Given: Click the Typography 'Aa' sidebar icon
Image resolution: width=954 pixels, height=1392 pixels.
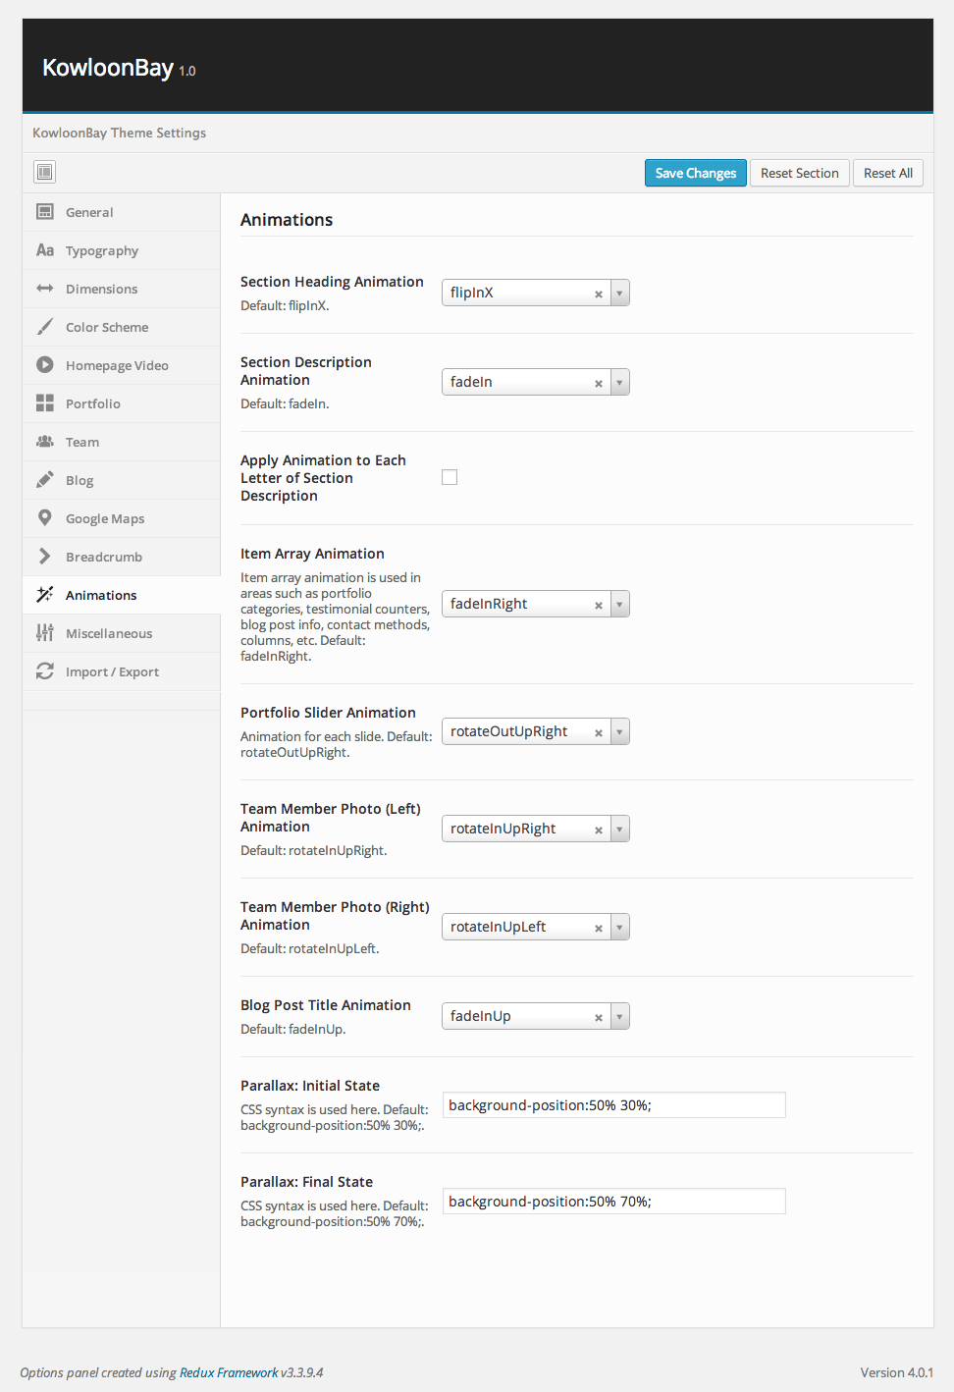Looking at the screenshot, I should point(45,250).
